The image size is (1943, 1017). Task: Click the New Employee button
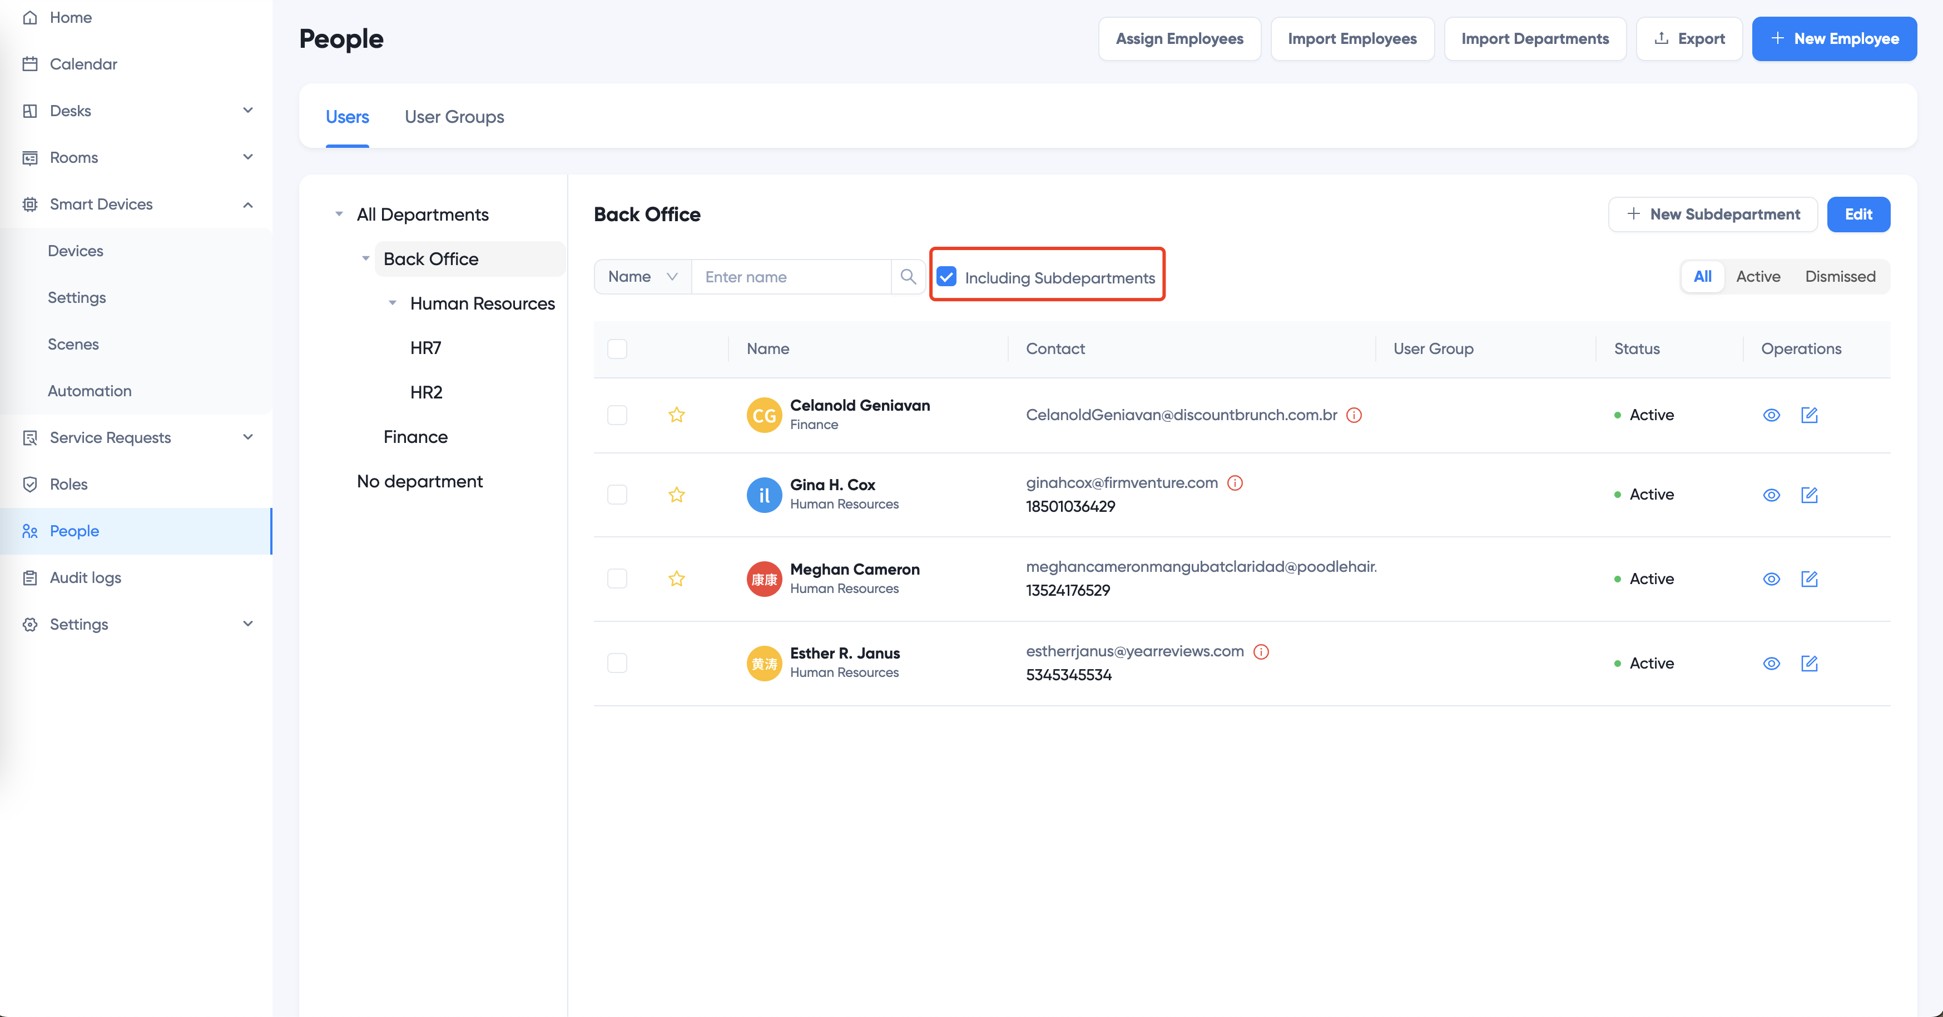tap(1835, 38)
